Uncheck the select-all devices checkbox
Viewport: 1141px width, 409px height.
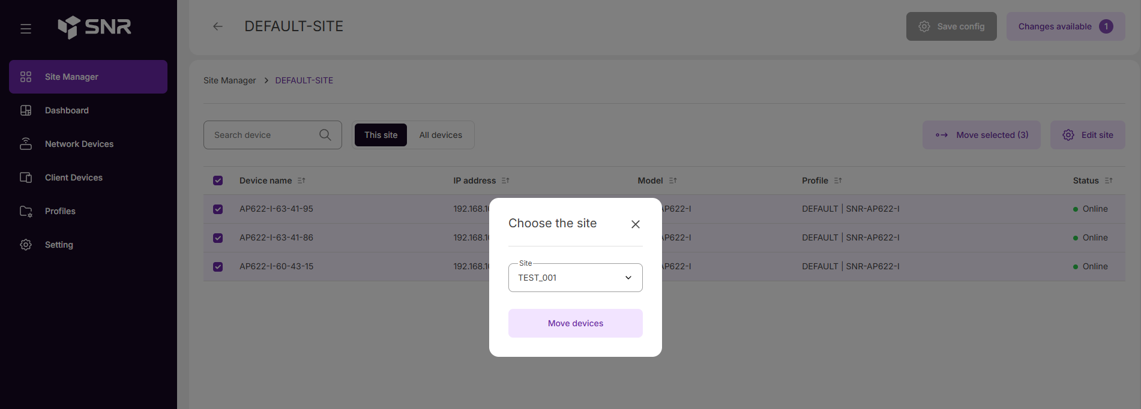218,181
